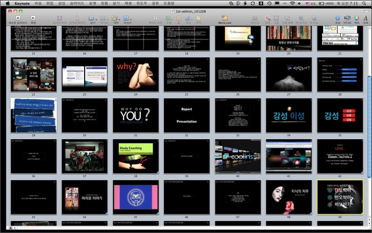
Task: Select slide 24 with 'why?' text
Action: click(136, 75)
